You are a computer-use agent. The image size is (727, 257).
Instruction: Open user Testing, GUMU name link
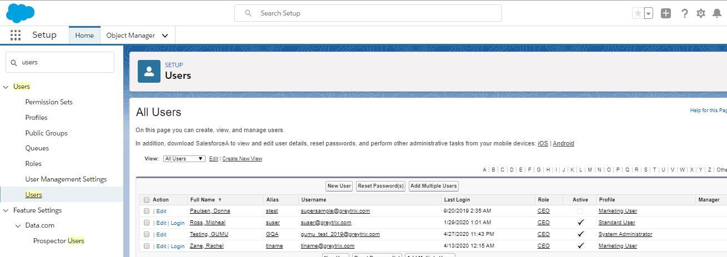coord(209,234)
